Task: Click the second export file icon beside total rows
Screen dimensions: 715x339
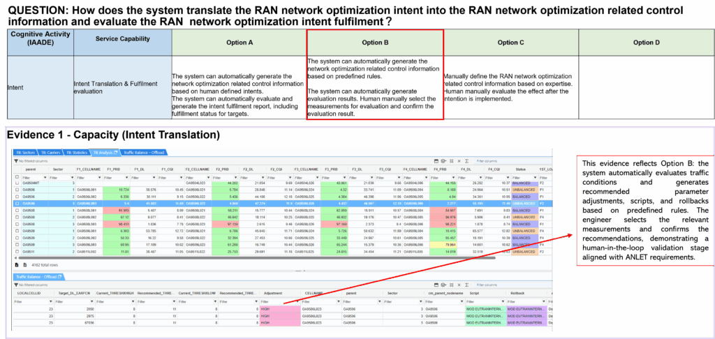Action: pos(25,265)
